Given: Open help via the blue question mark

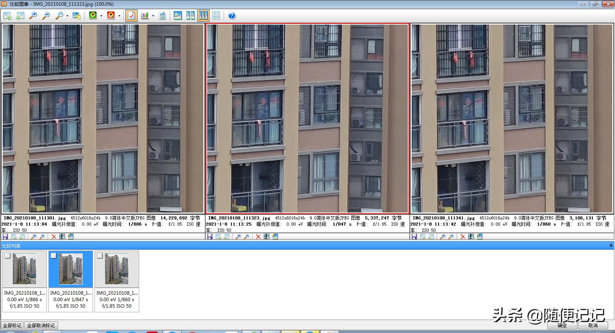Looking at the screenshot, I should pos(232,16).
